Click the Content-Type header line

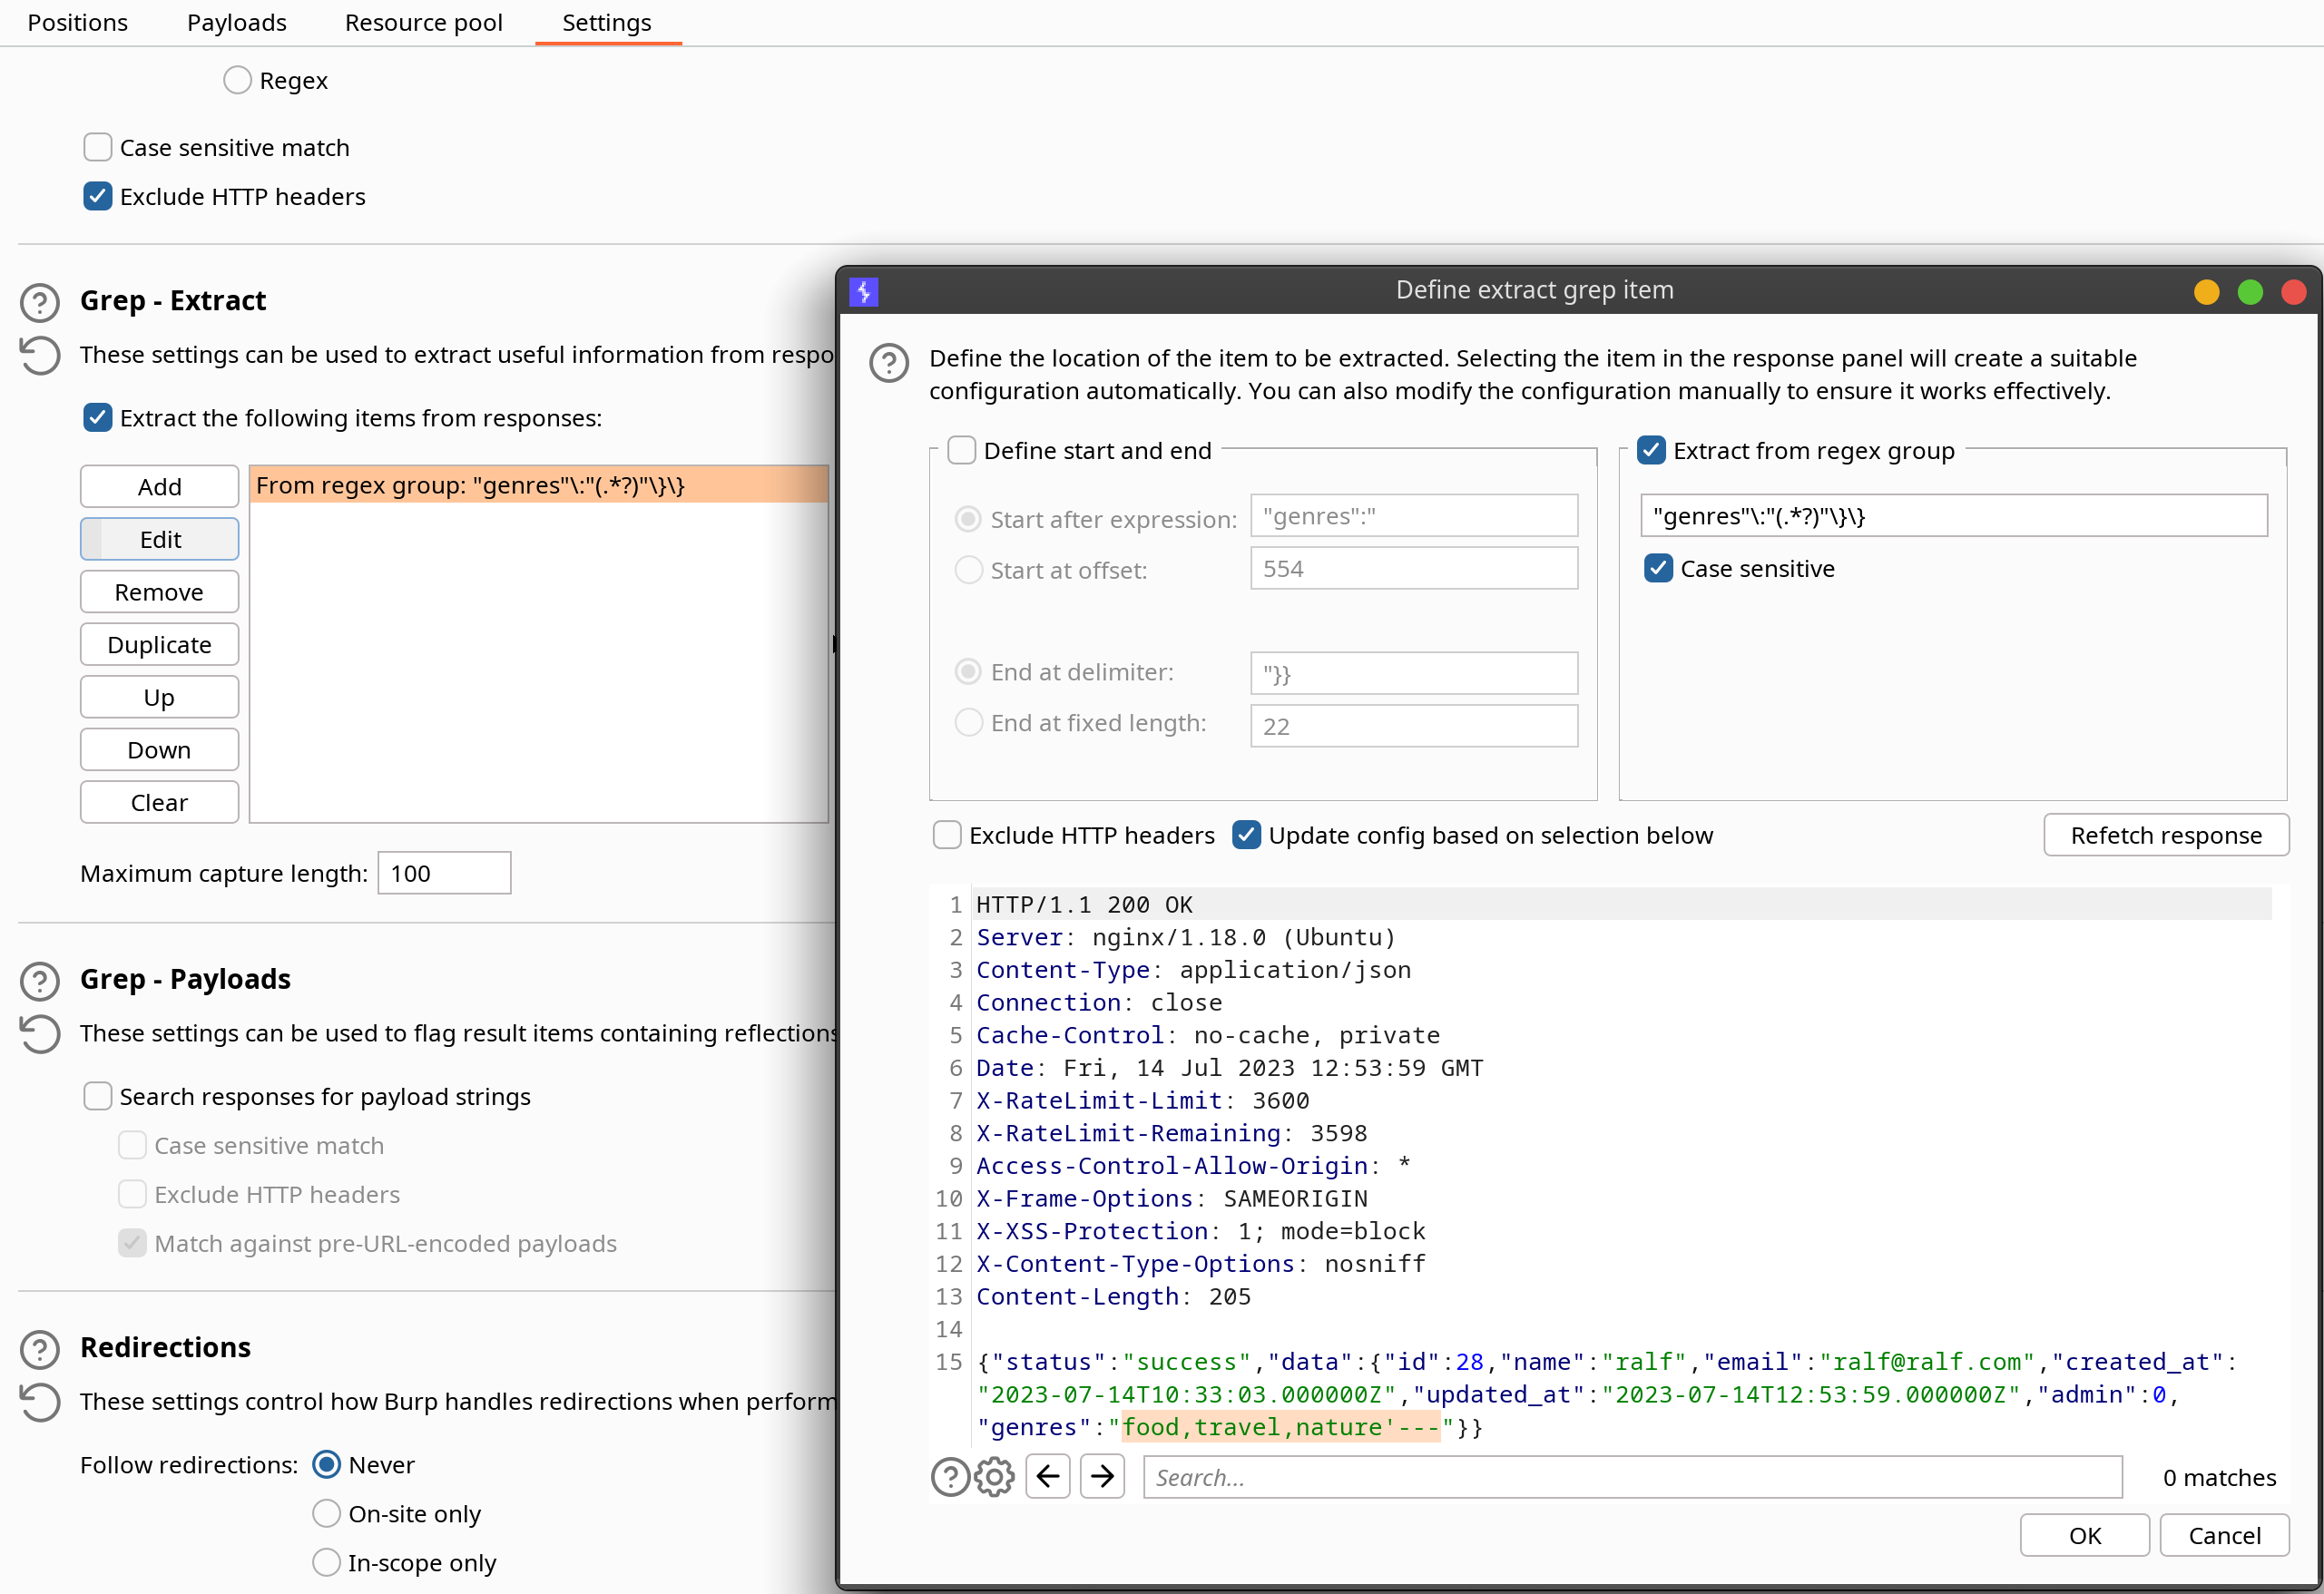(x=1193, y=970)
